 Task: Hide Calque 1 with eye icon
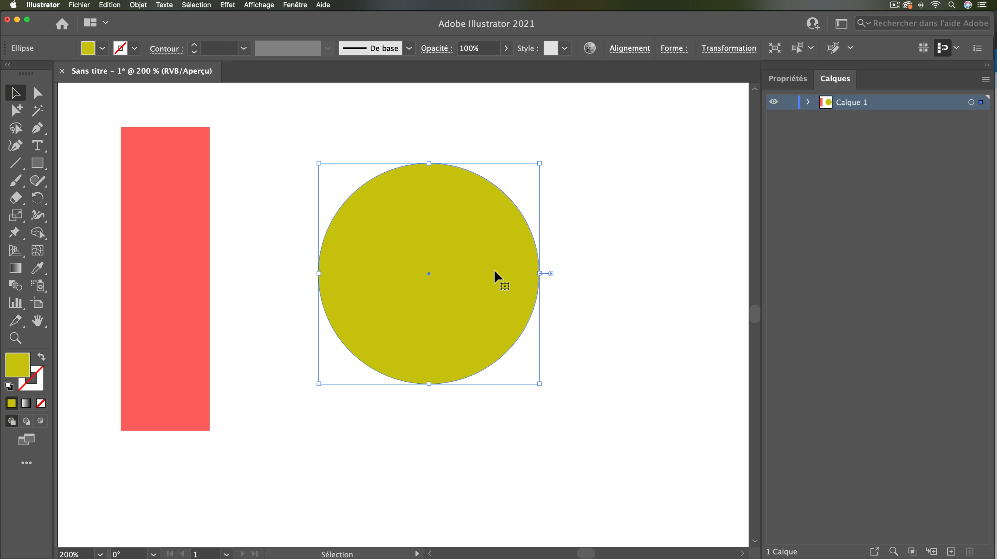pos(773,102)
